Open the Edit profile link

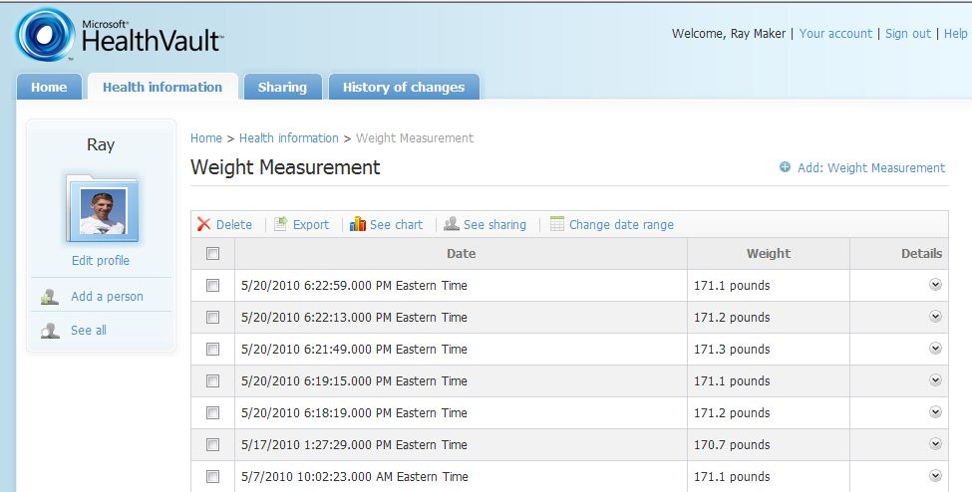[101, 260]
